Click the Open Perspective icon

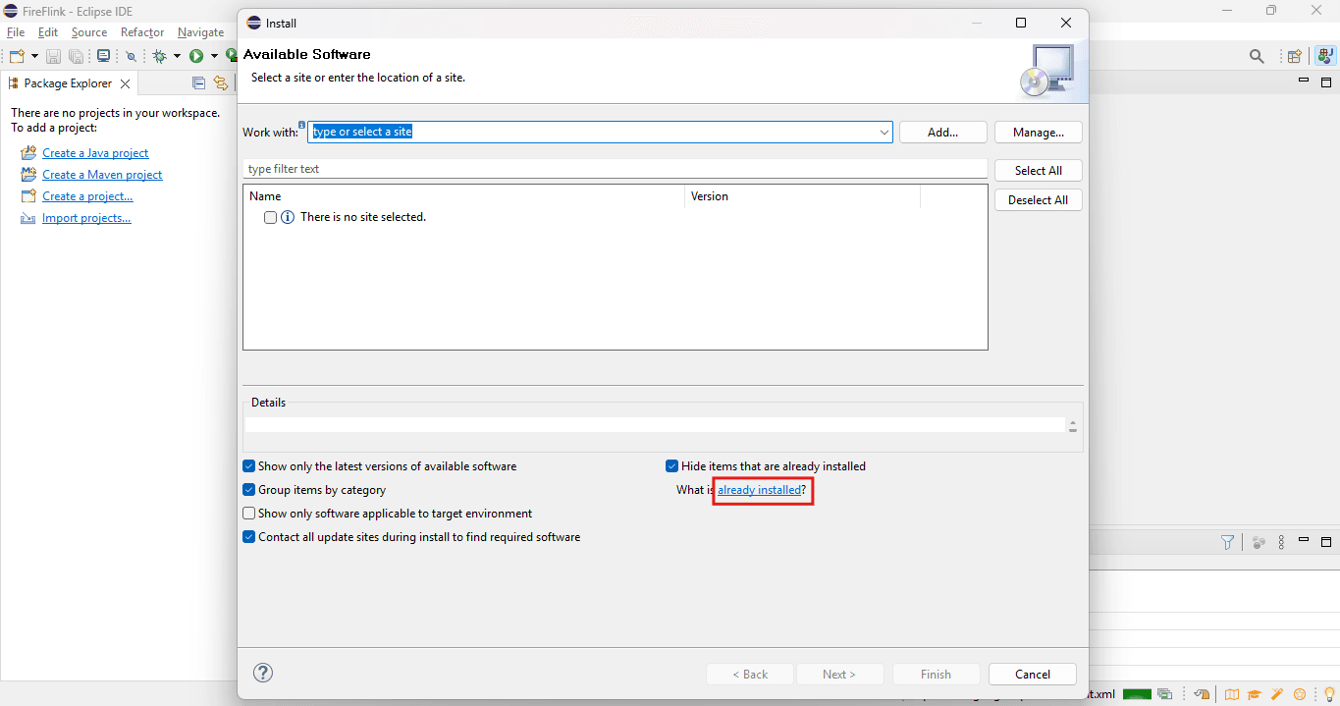click(x=1295, y=56)
